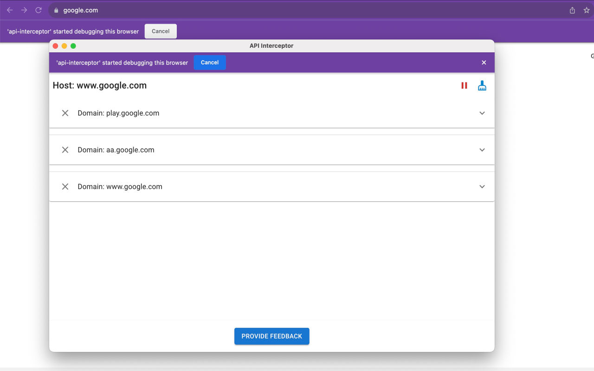
Task: Dismiss the inner debugging banner with X
Action: point(484,63)
